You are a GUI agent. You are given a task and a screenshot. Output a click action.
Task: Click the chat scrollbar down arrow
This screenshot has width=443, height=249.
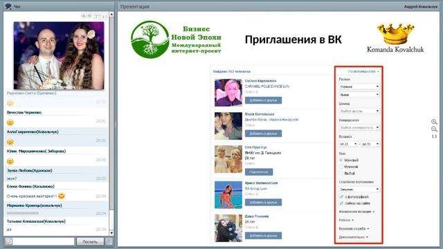pyautogui.click(x=111, y=233)
